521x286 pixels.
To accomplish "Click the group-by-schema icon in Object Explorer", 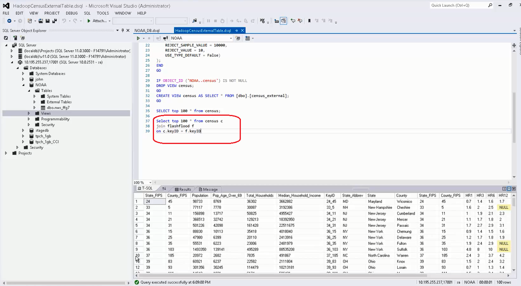I will tap(22, 38).
